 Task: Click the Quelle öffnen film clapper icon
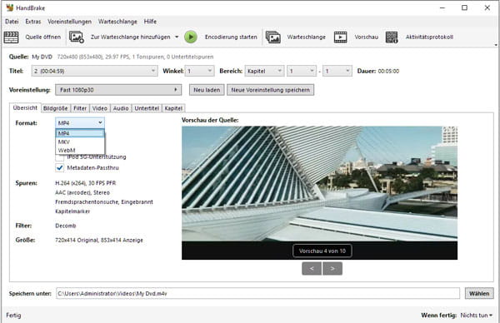tap(11, 37)
